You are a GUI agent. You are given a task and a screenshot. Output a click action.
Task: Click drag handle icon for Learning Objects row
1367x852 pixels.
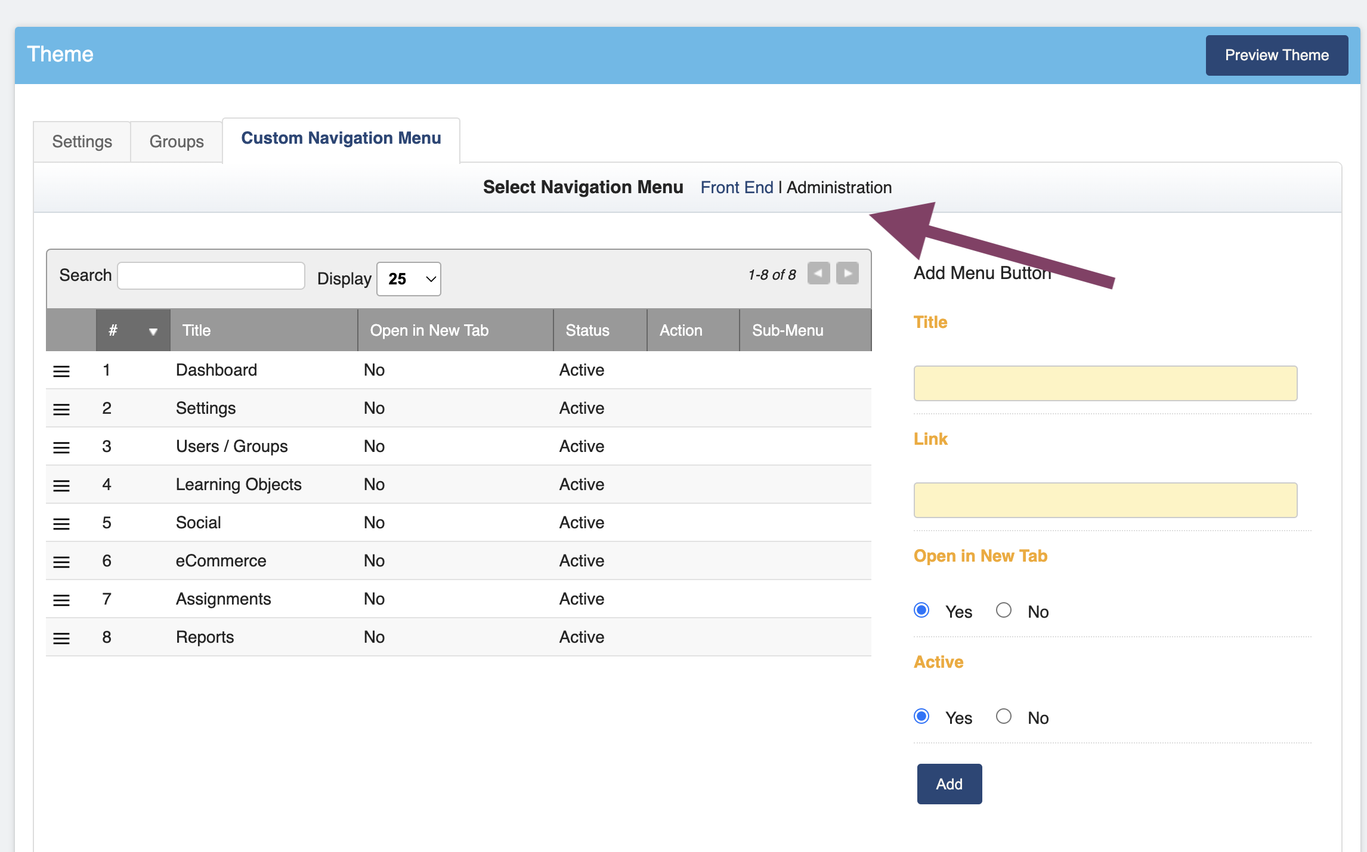[x=61, y=485]
